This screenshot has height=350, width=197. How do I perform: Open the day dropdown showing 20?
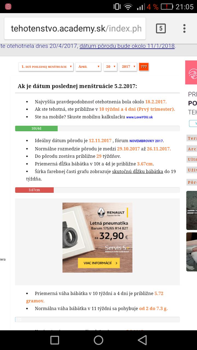click(110, 67)
